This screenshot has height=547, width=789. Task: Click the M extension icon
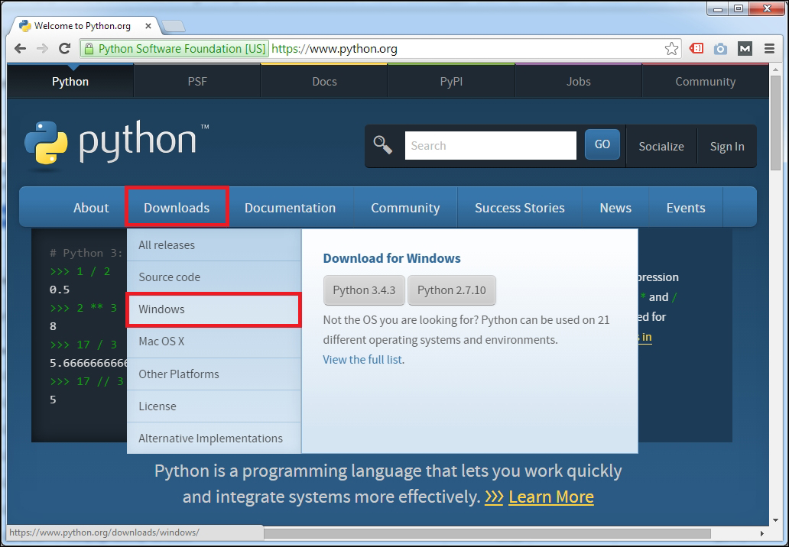(745, 49)
